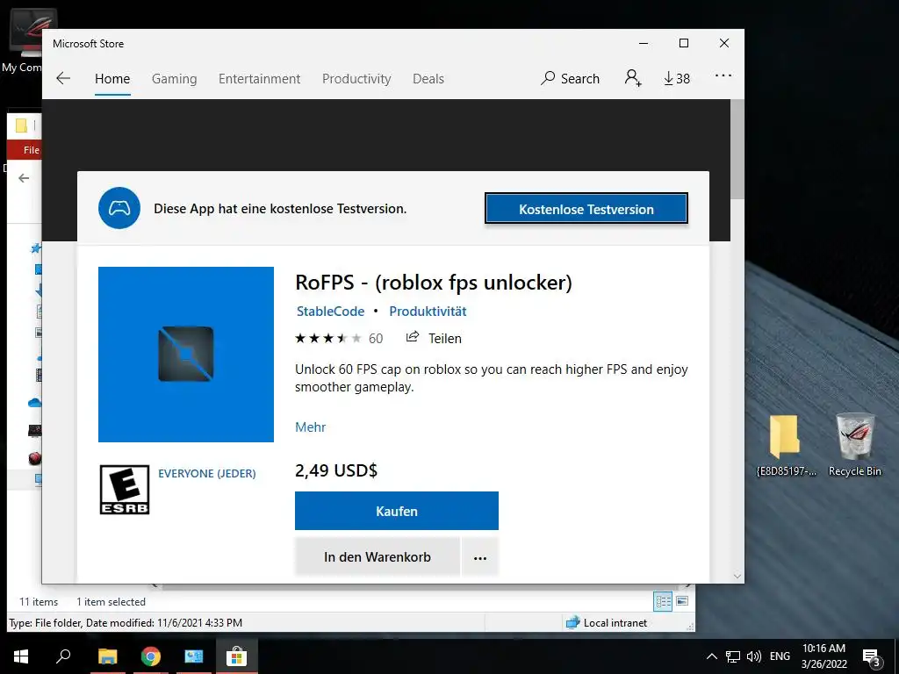This screenshot has width=899, height=674.
Task: Select the {E8D85197-... desktop folder
Action: point(786,445)
